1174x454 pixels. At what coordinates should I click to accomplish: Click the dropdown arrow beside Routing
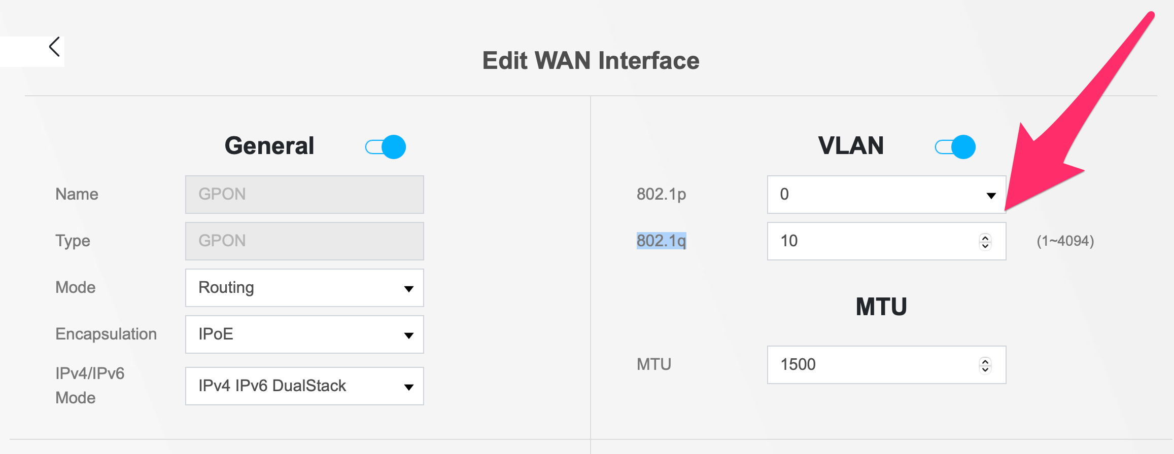pyautogui.click(x=409, y=288)
